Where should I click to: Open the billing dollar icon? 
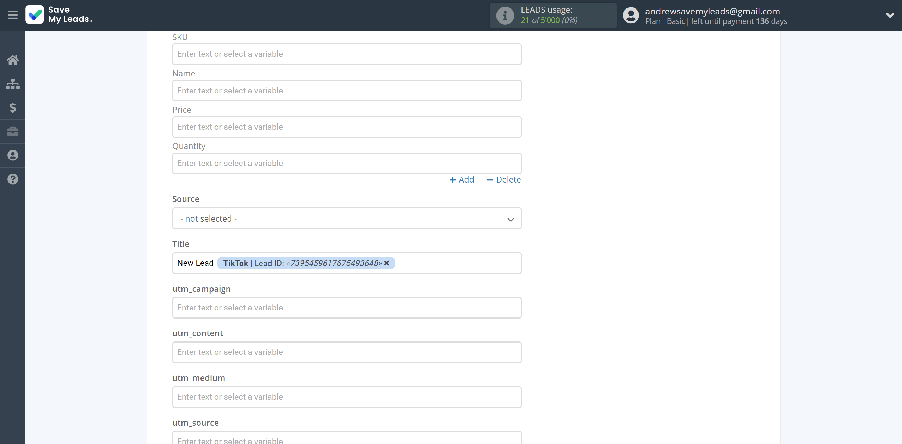click(13, 107)
